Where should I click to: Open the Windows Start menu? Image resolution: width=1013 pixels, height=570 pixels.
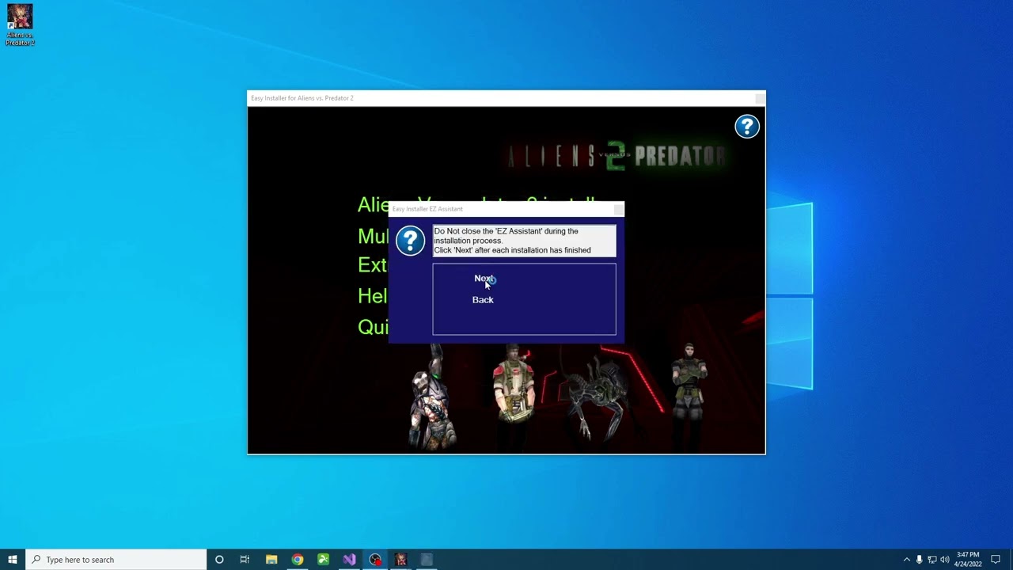coord(13,560)
